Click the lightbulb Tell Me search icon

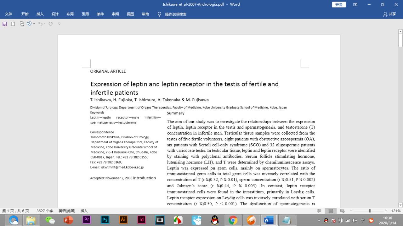point(159,14)
